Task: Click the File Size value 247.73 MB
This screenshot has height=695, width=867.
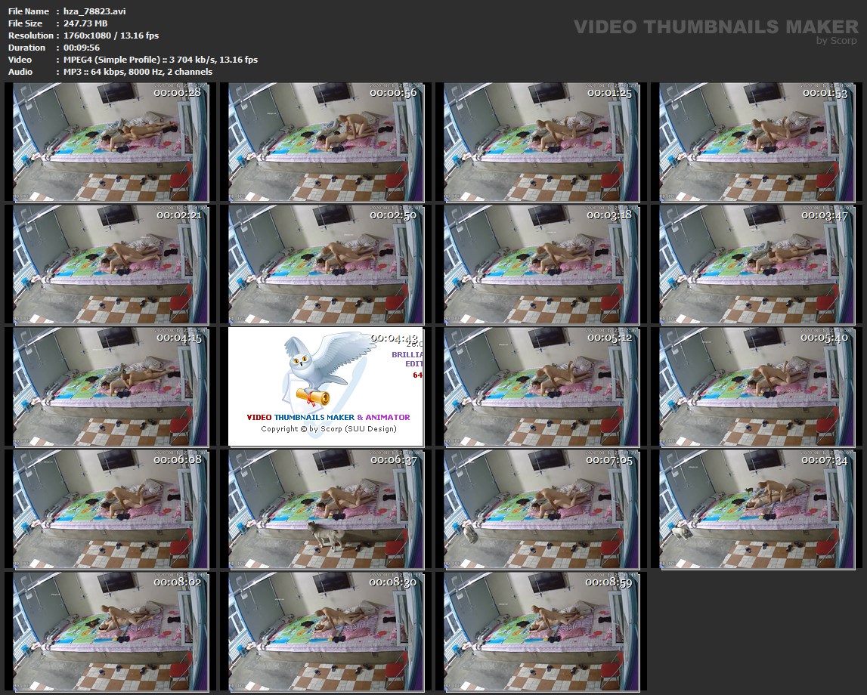Action: pos(86,23)
